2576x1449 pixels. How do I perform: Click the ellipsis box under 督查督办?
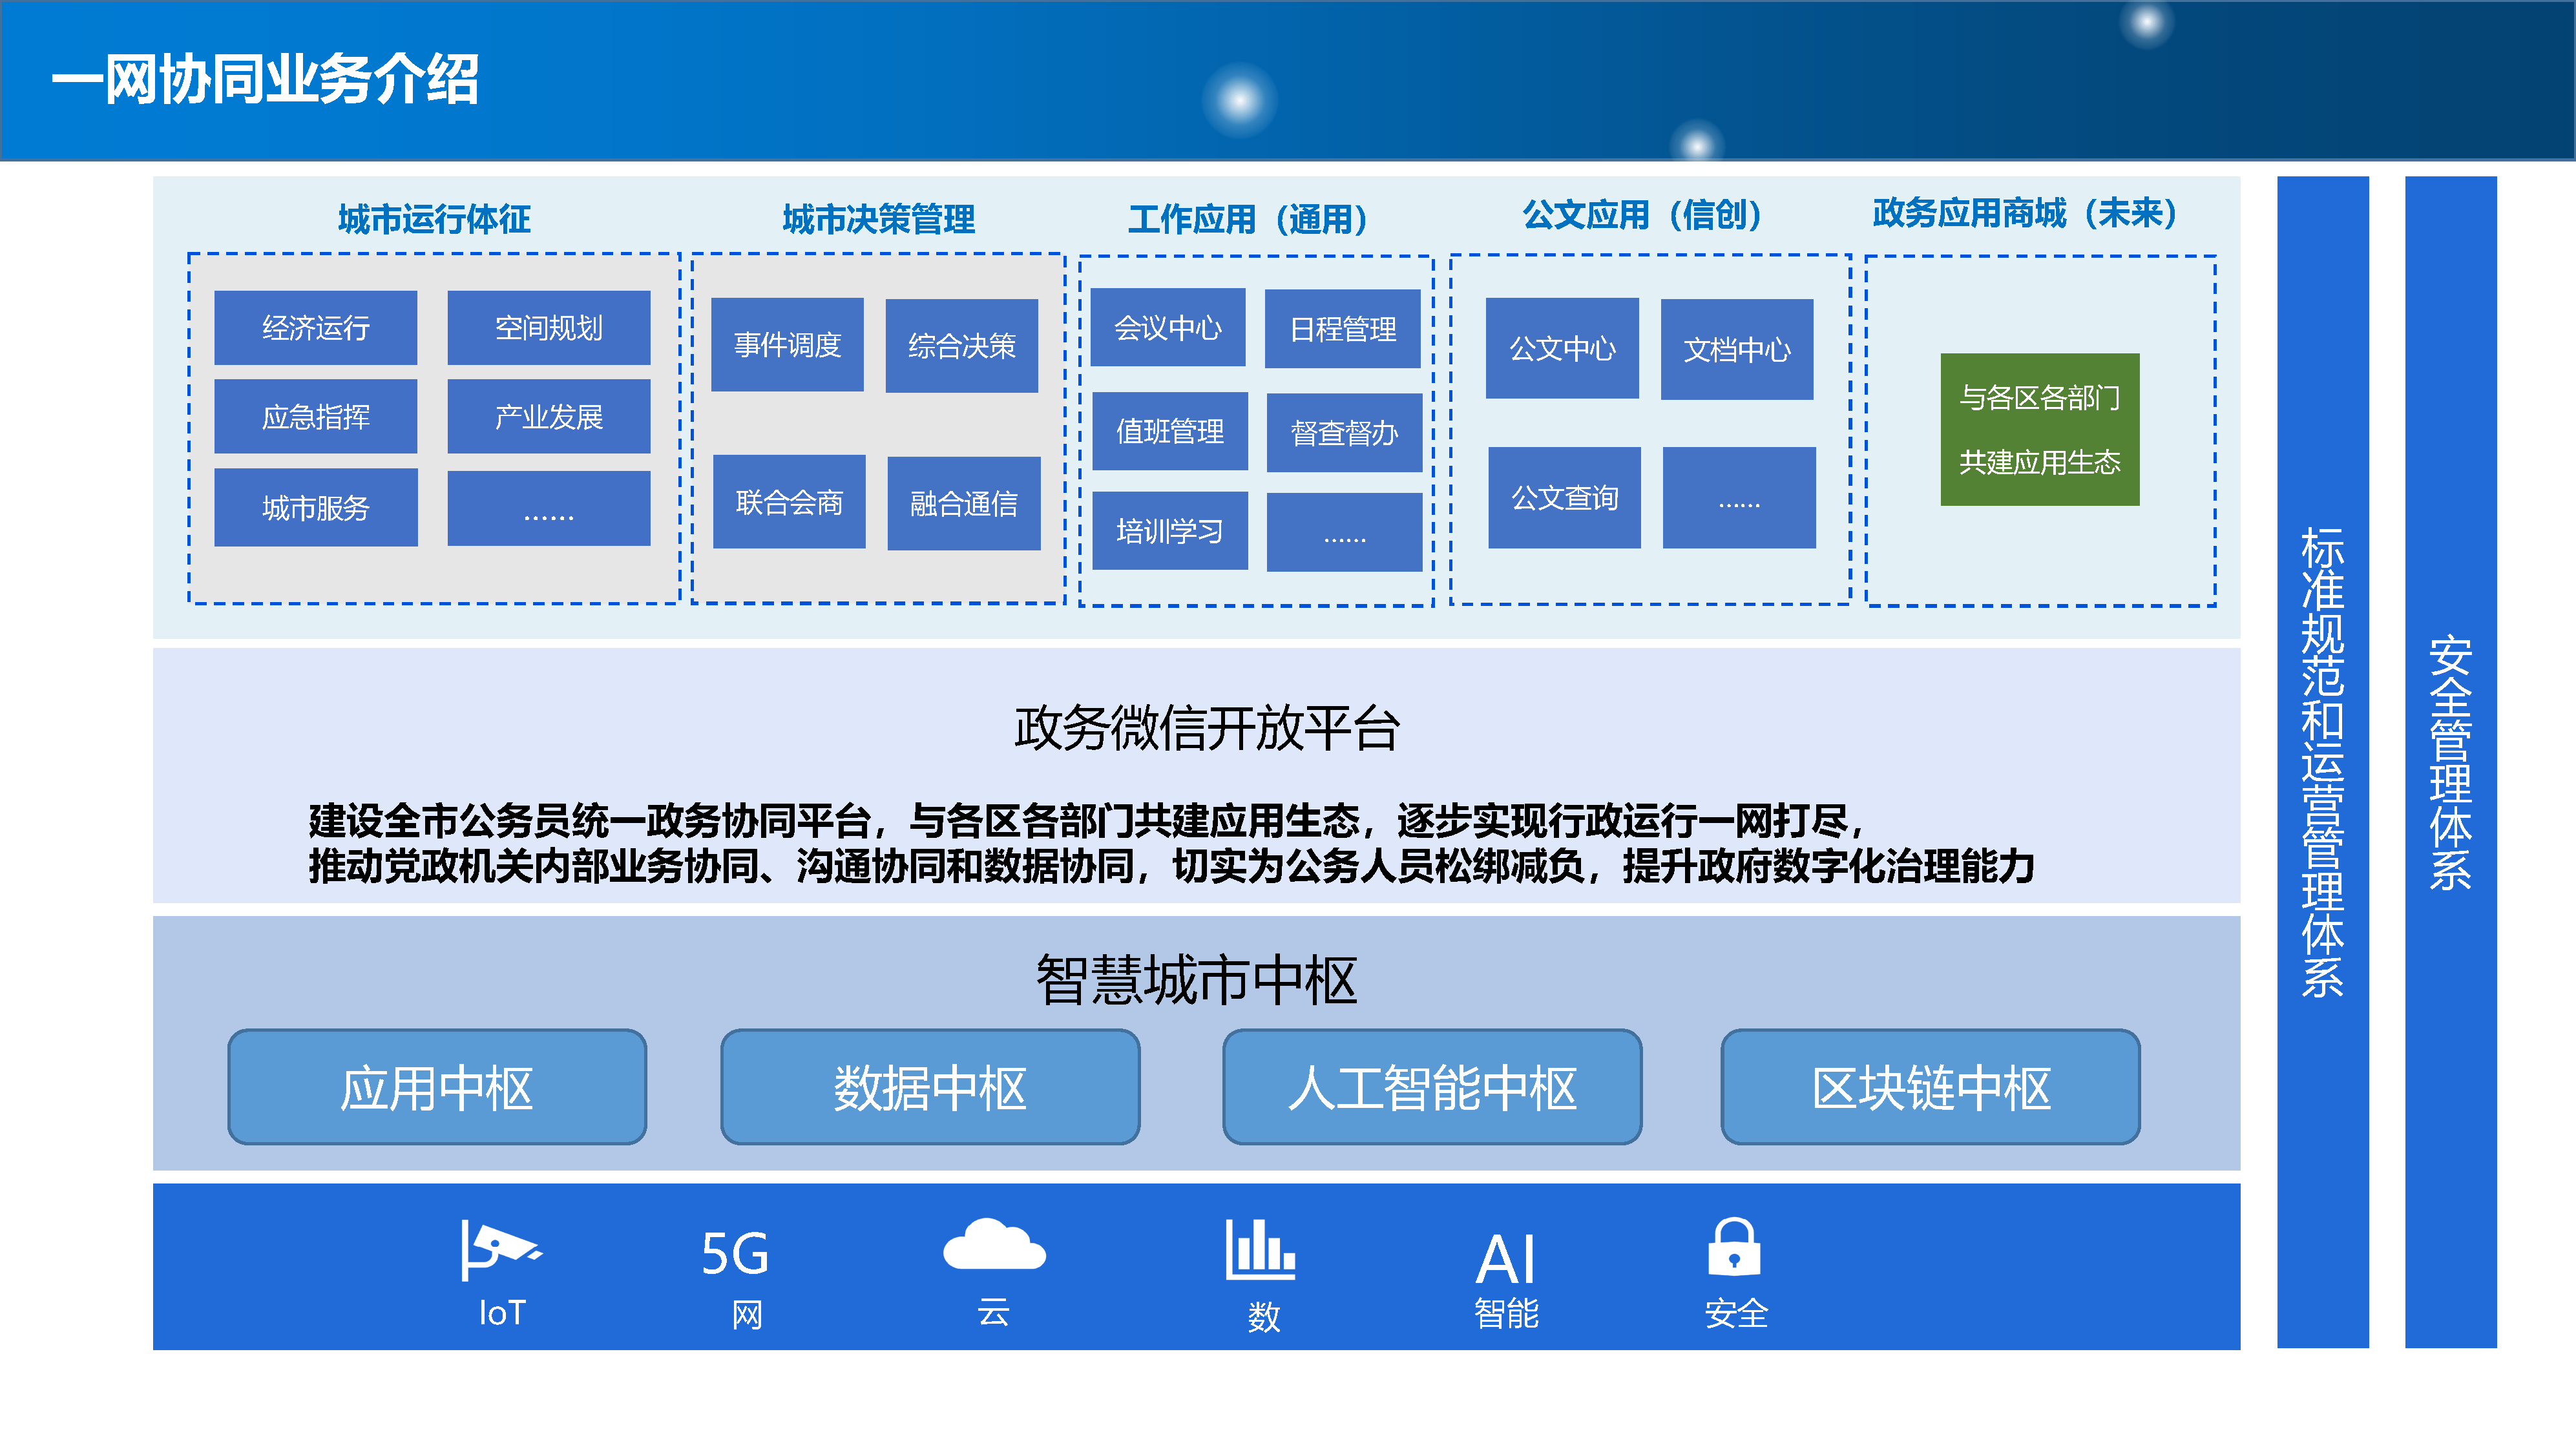pos(1344,532)
